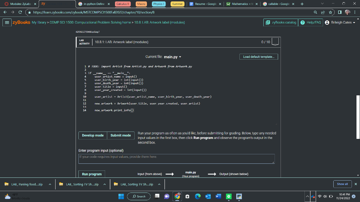
Task: Open Microsoft Word from the taskbar
Action: (218, 196)
